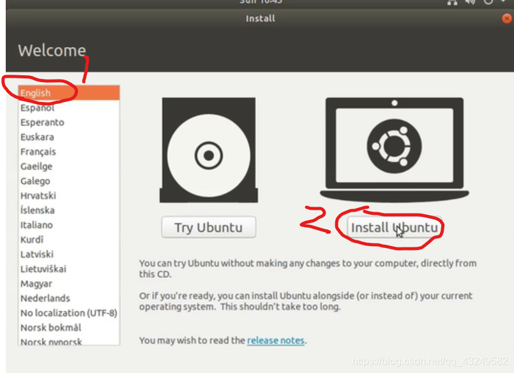Pick Gaeilge from the language list
The height and width of the screenshot is (373, 514).
69,166
